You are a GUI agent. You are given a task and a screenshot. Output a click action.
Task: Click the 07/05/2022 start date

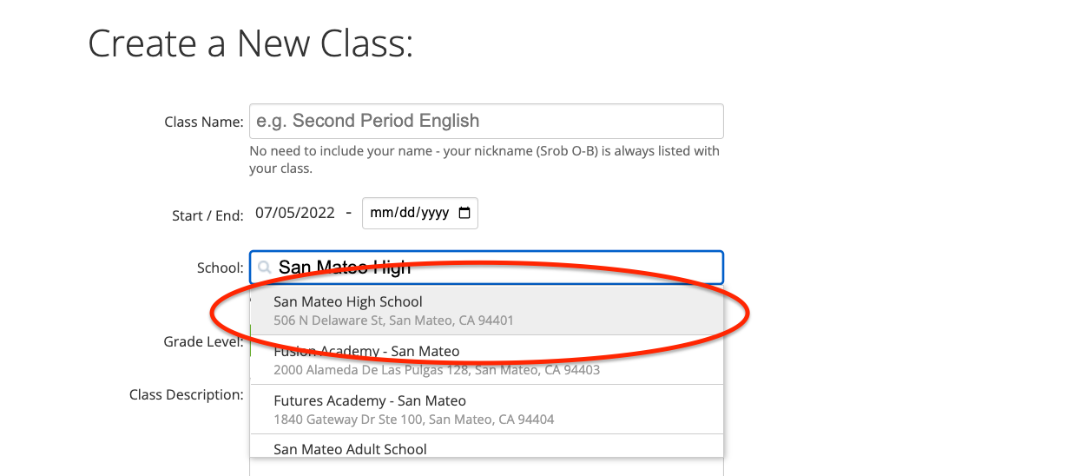pyautogui.click(x=295, y=213)
